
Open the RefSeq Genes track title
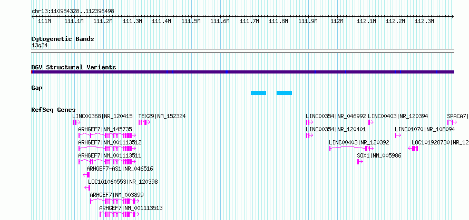54,110
